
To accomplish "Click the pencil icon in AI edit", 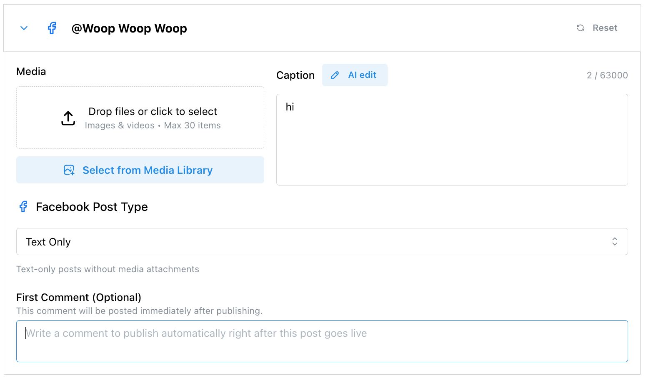I will 335,75.
